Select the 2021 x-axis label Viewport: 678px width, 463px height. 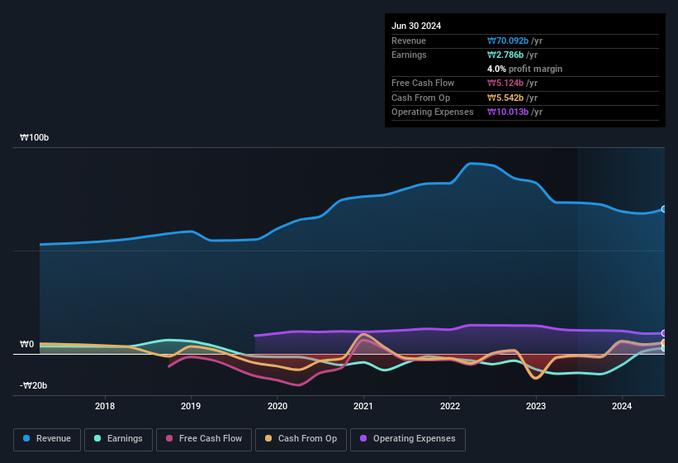click(363, 406)
